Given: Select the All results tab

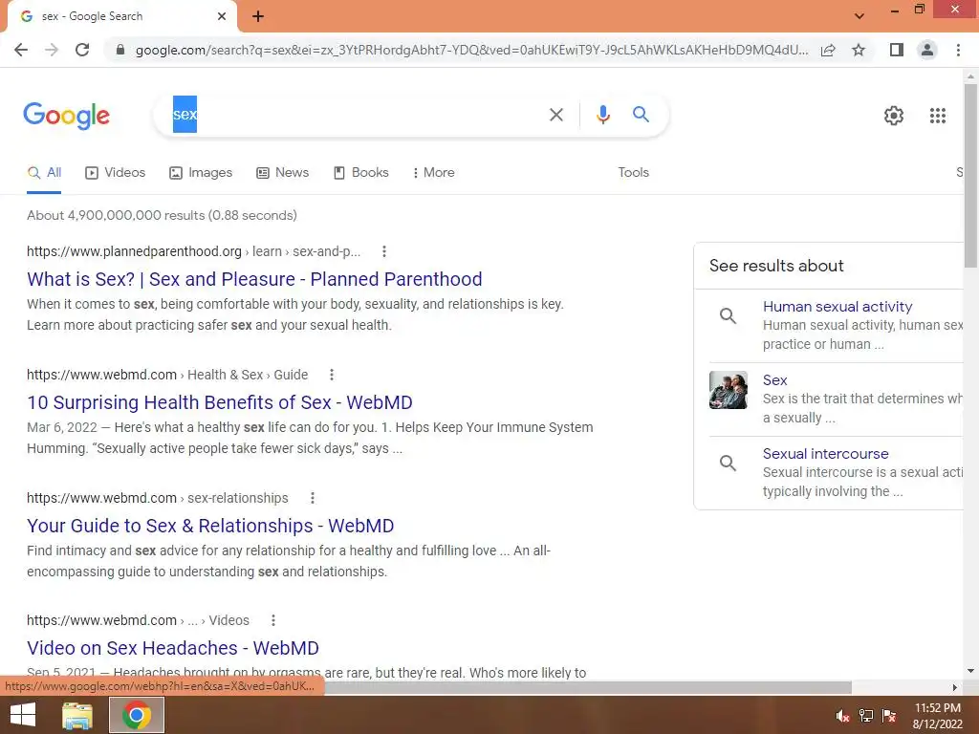Looking at the screenshot, I should point(44,173).
